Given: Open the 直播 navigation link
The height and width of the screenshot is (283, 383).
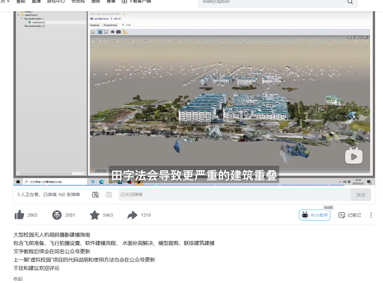Looking at the screenshot, I should point(36,2).
